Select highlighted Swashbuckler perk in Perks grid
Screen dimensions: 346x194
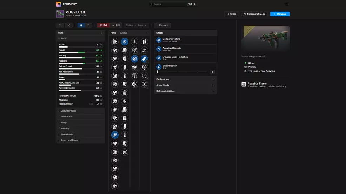coord(144,59)
